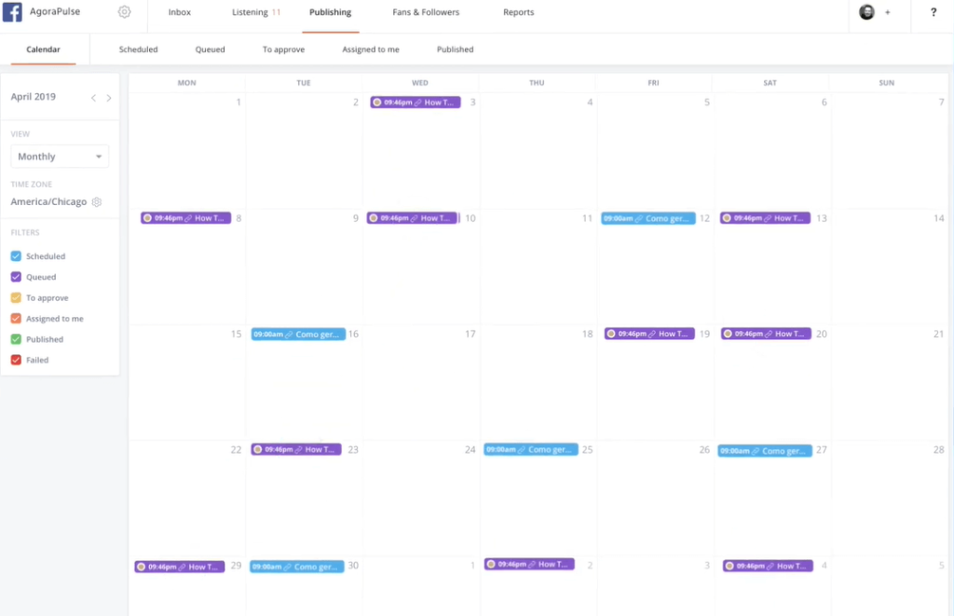Open AgoraPulse profile settings gear
The image size is (954, 616).
click(124, 11)
